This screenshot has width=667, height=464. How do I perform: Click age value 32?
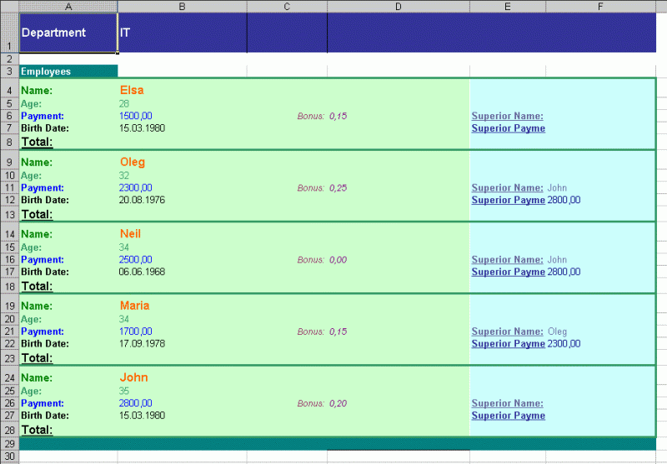123,176
